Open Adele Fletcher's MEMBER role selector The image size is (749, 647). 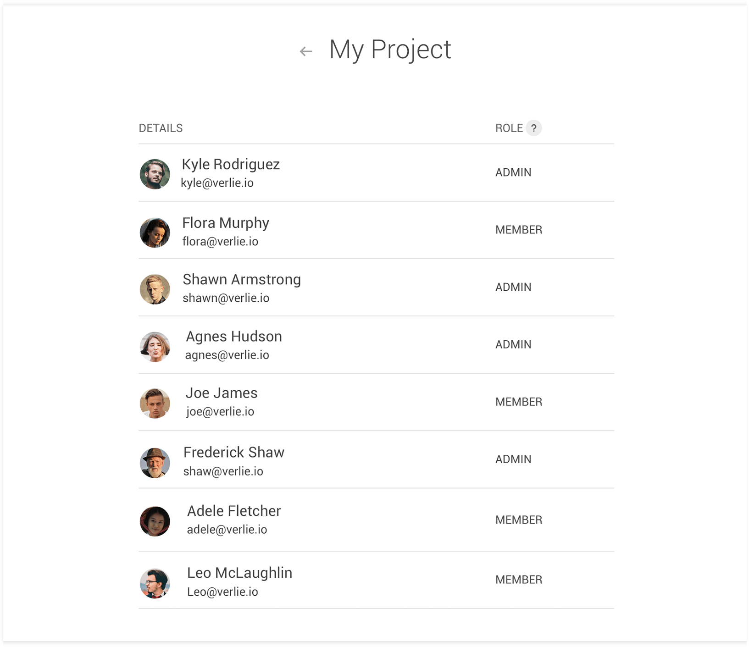point(519,520)
